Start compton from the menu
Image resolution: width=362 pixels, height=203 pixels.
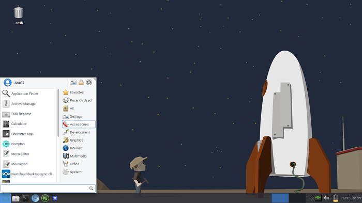click(x=28, y=144)
